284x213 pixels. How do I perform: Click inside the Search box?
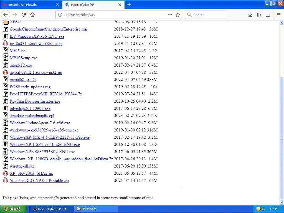206,15
